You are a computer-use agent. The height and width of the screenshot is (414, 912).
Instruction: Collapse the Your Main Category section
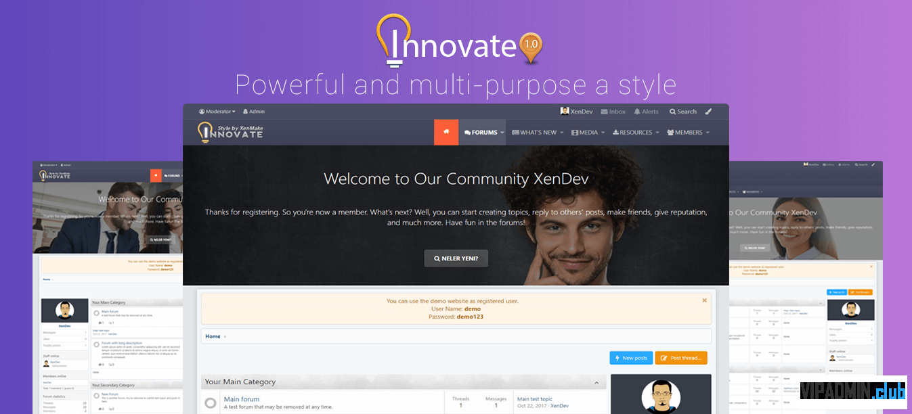[596, 383]
